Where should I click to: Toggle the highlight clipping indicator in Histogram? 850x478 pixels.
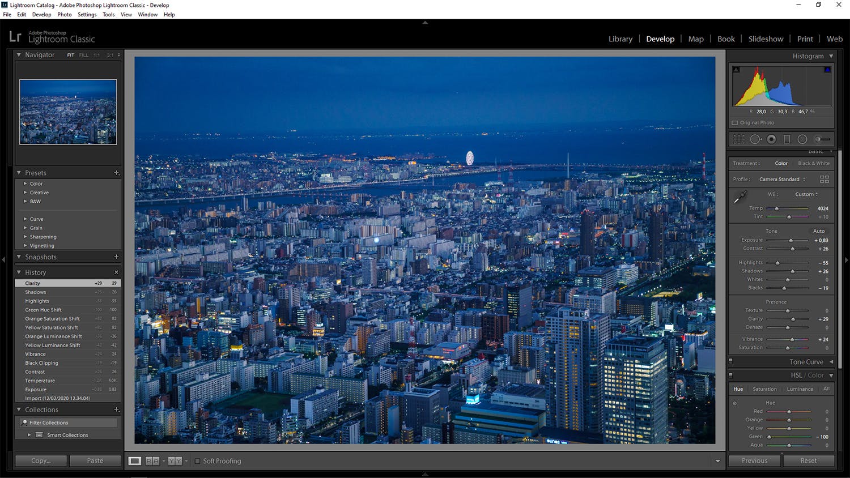click(x=827, y=69)
